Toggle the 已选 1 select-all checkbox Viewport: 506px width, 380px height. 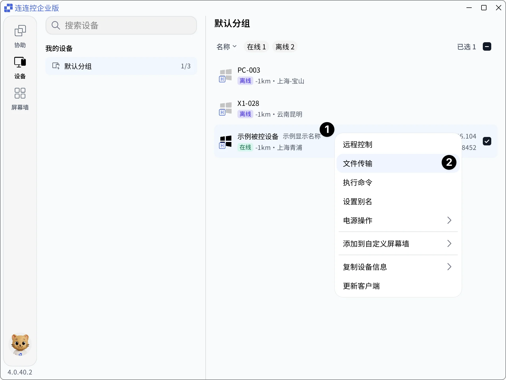pos(487,47)
